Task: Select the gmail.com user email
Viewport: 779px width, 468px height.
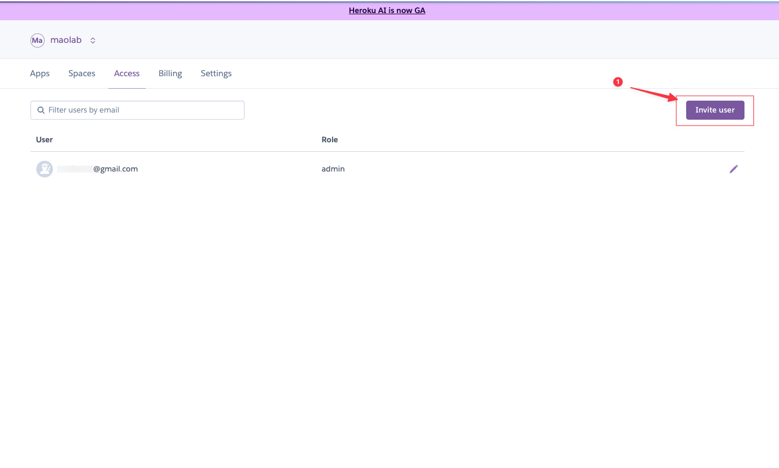Action: (98, 169)
